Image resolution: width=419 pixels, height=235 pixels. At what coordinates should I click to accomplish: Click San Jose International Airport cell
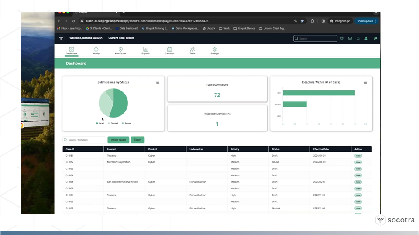click(x=122, y=182)
